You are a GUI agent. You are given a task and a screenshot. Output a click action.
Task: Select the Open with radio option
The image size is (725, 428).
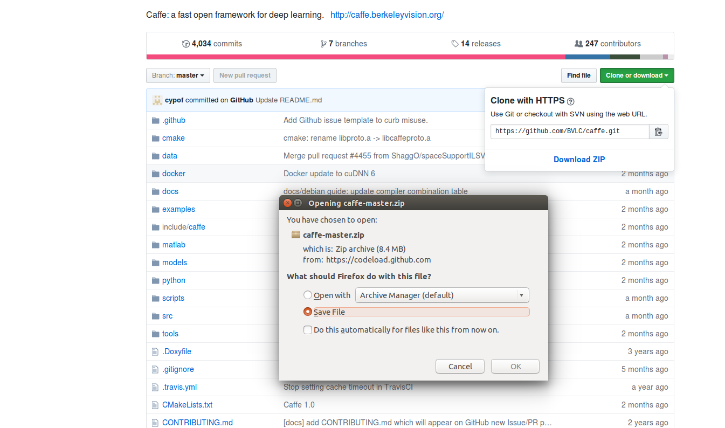[x=308, y=295]
